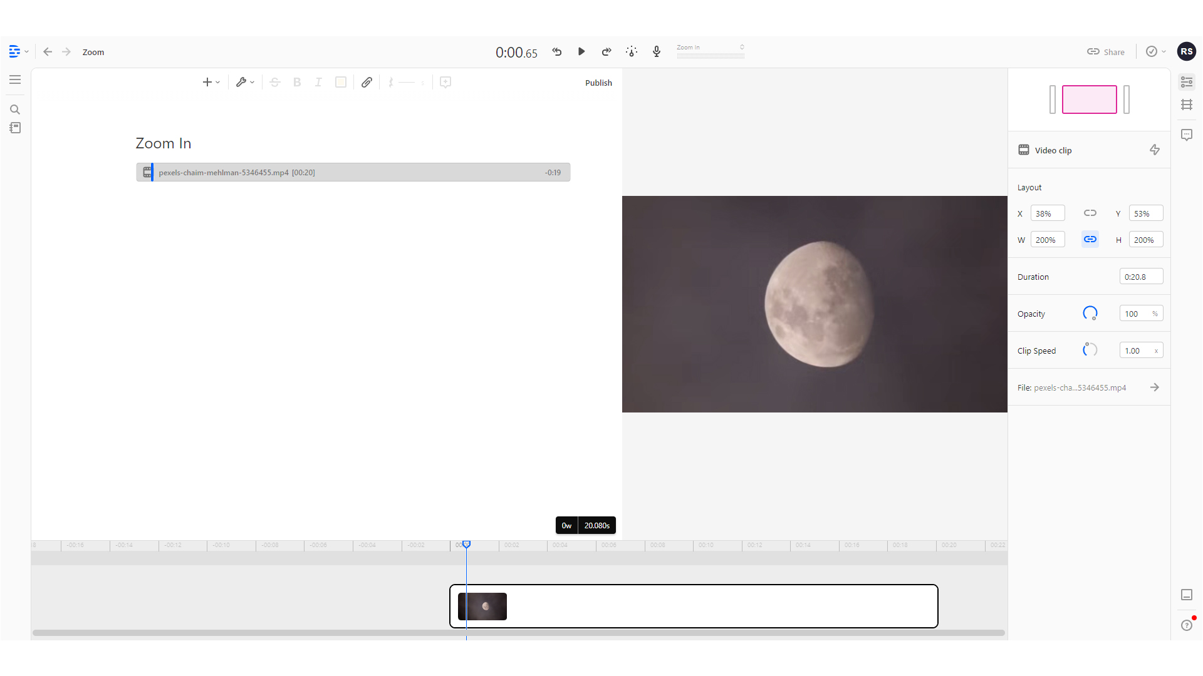1203x676 pixels.
Task: Open the comments panel icon
Action: click(1187, 135)
